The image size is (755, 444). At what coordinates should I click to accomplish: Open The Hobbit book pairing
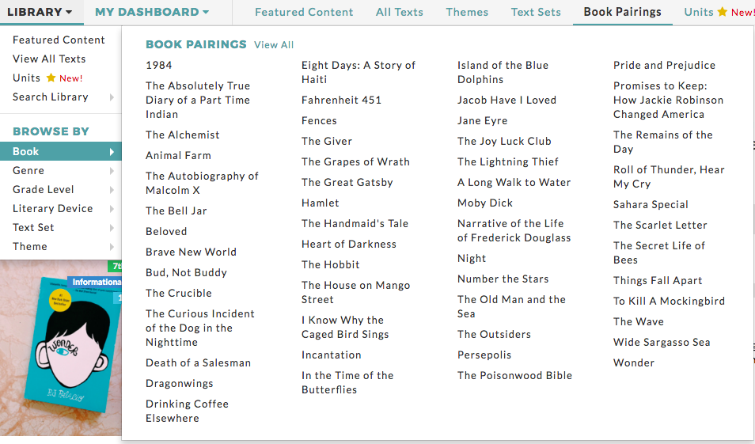[331, 265]
